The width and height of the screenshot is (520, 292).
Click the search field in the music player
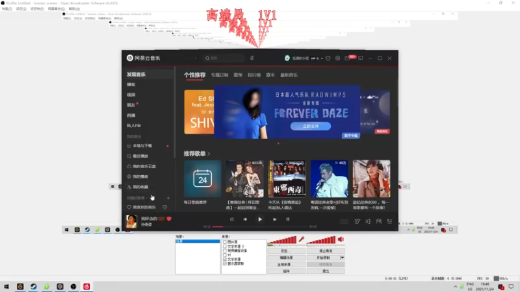point(224,58)
